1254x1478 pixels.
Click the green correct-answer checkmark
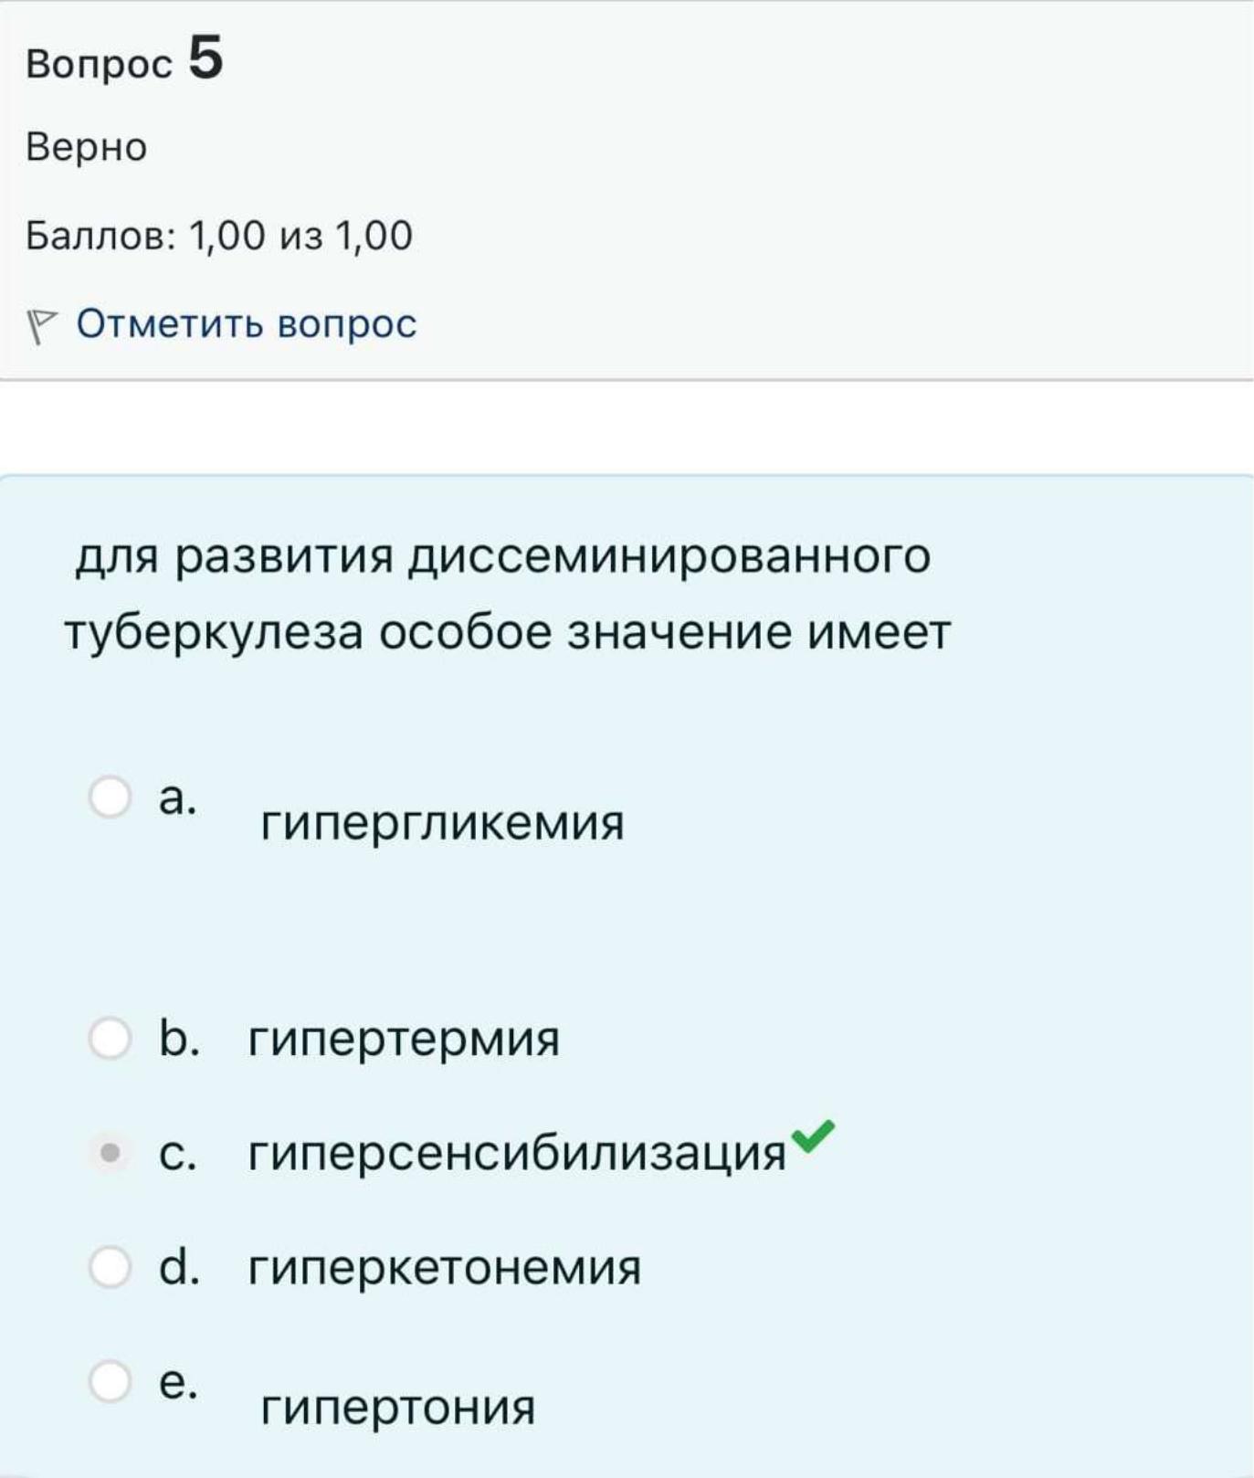812,1135
